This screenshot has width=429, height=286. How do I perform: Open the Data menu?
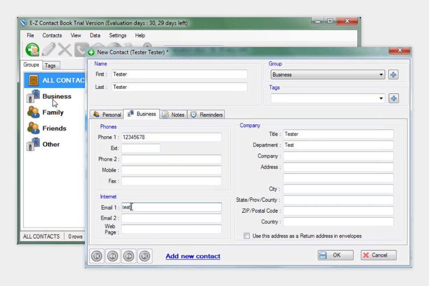pyautogui.click(x=95, y=35)
